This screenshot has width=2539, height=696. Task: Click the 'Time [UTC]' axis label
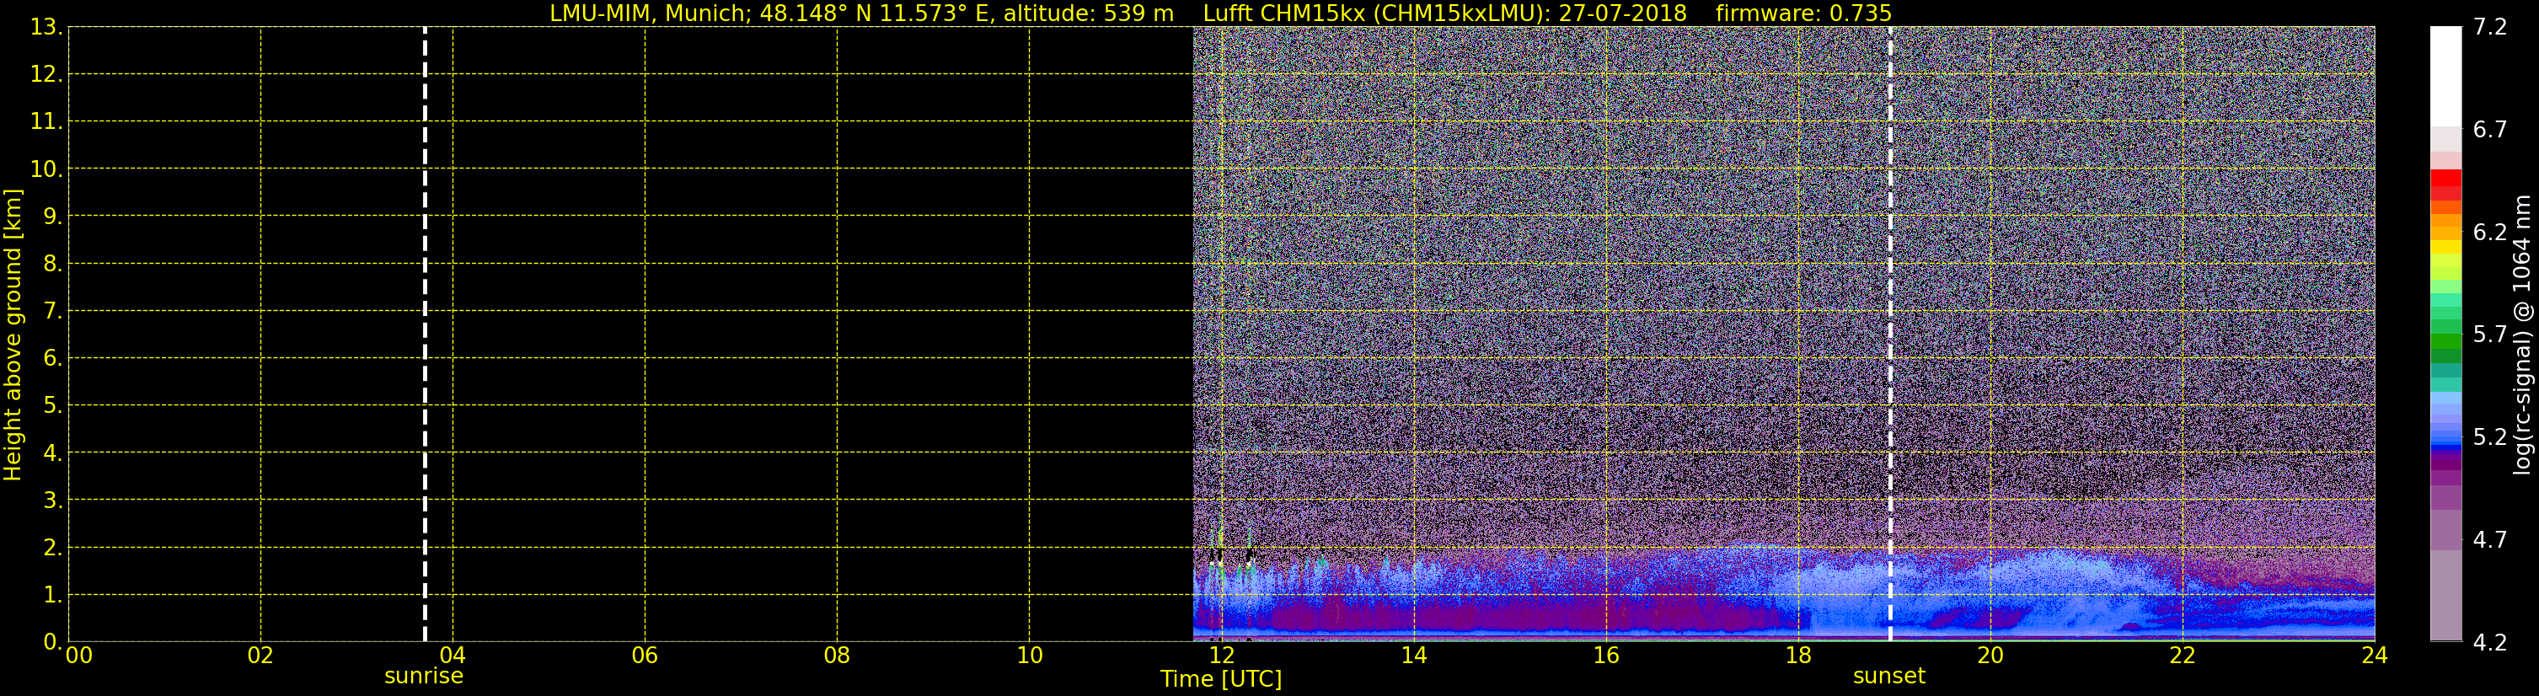tap(1220, 679)
